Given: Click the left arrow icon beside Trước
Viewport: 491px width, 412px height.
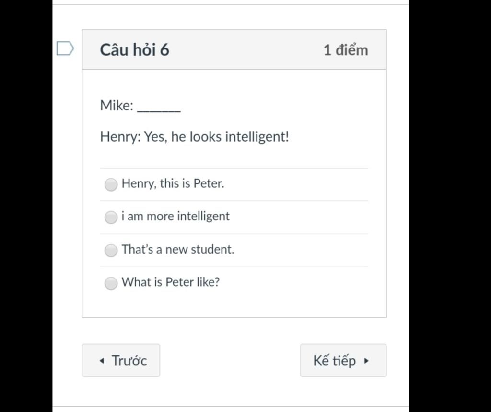Looking at the screenshot, I should point(102,361).
